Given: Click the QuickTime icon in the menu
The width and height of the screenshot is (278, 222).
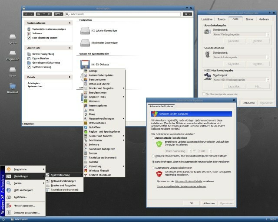Looking at the screenshot, I should click(86, 127).
